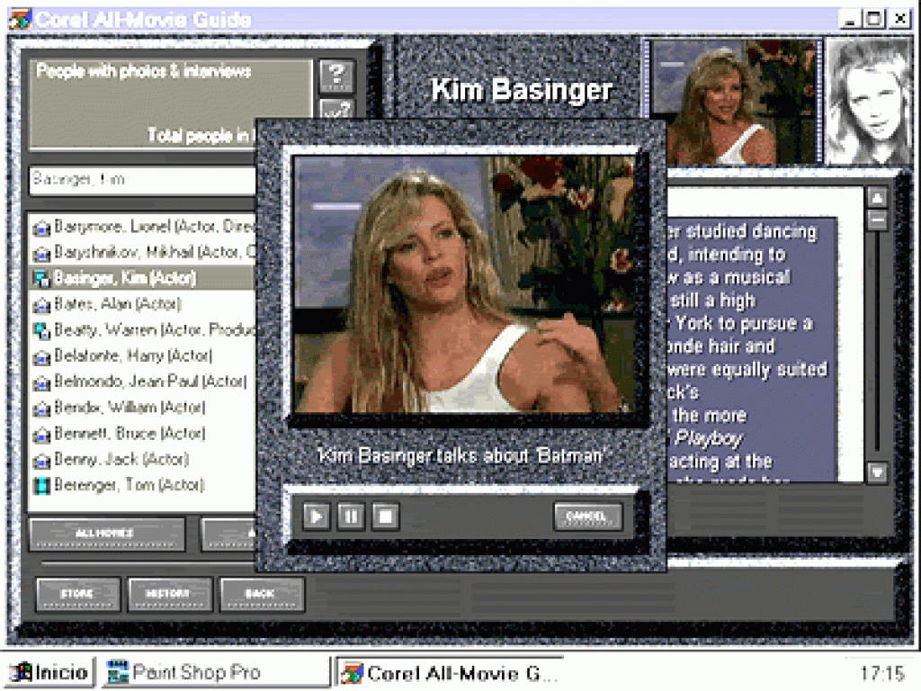
Task: Click the film strip icon beside Berenger, Tom
Action: (40, 486)
